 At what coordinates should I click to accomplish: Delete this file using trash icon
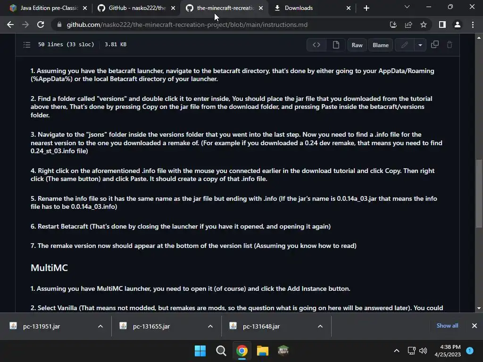click(450, 45)
